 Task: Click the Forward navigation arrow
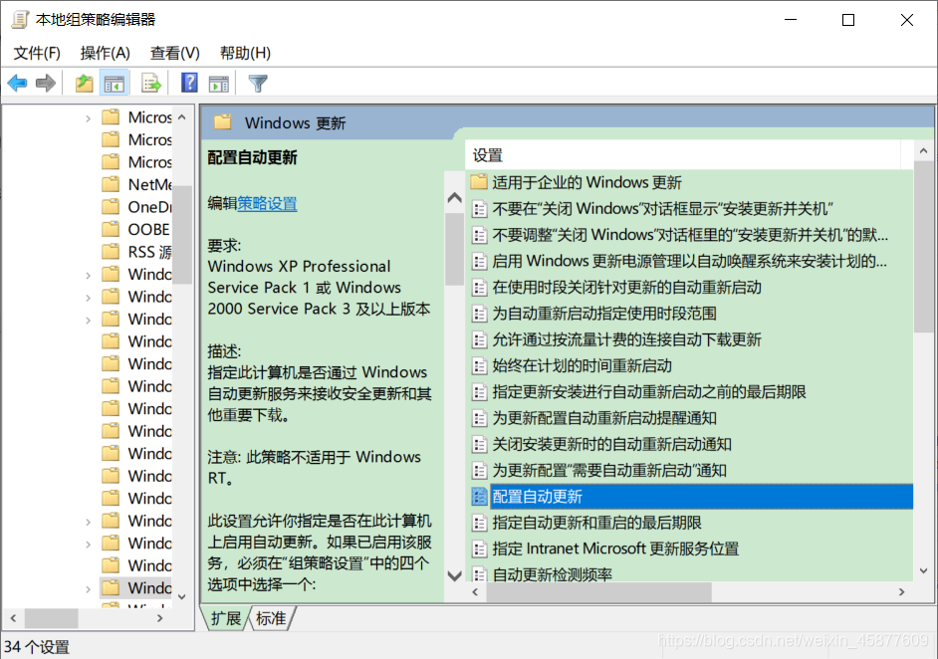tap(45, 83)
